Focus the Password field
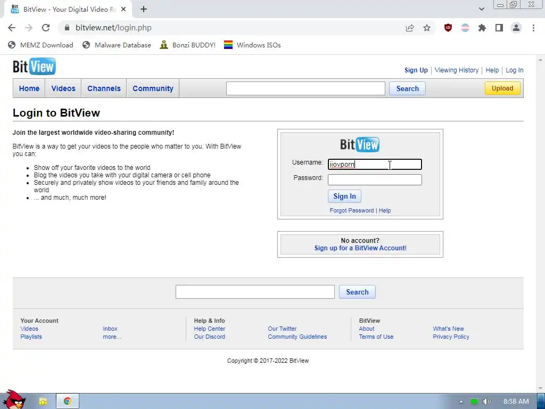The image size is (545, 409). pos(375,179)
